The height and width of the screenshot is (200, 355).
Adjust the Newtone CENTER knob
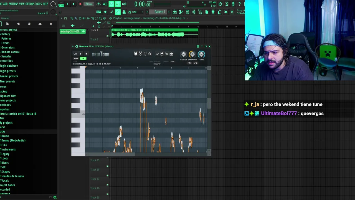(x=184, y=54)
